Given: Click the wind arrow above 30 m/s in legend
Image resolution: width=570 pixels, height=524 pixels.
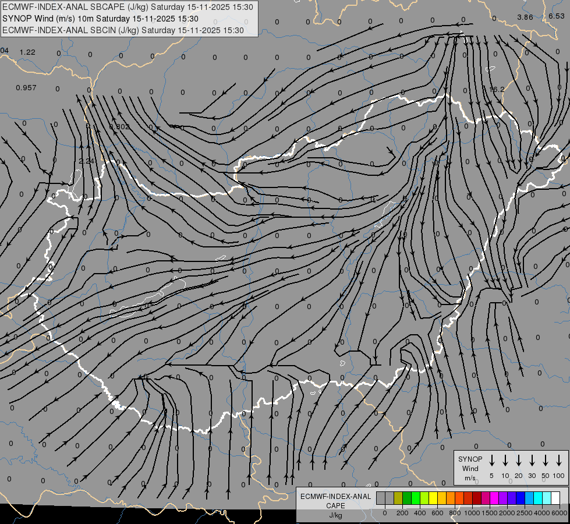Looking at the screenshot, I should tap(532, 461).
